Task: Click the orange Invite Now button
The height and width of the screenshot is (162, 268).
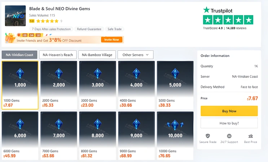Action: click(x=111, y=40)
